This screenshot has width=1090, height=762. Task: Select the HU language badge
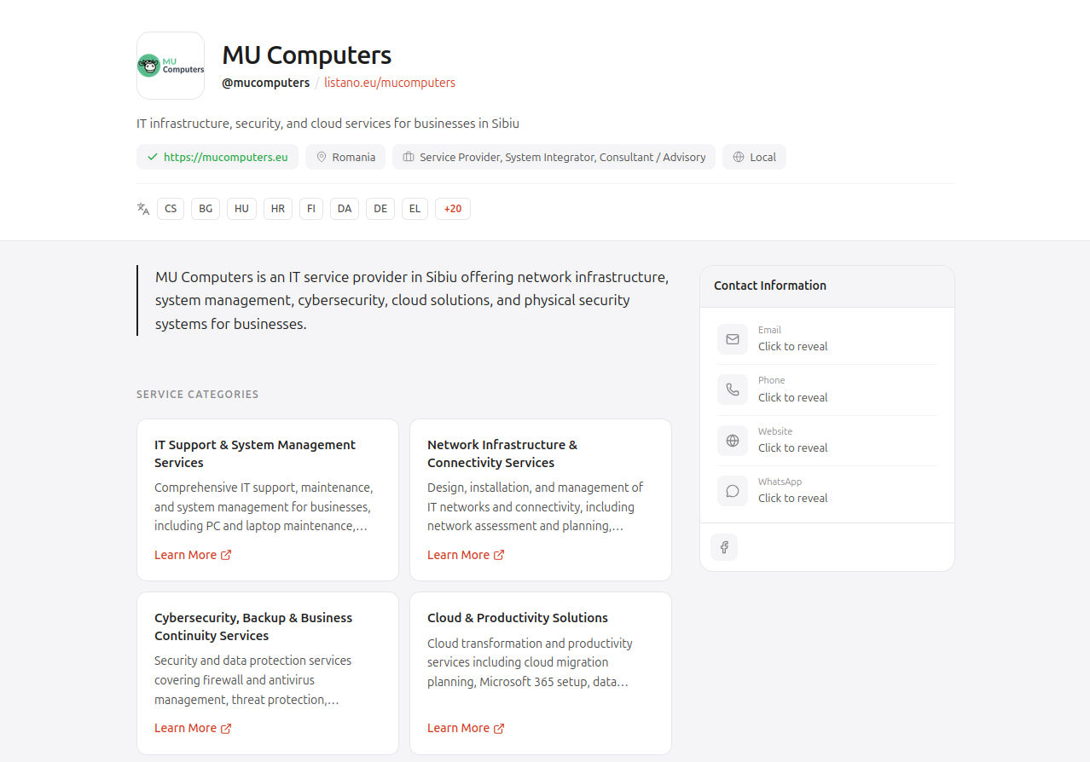[241, 209]
